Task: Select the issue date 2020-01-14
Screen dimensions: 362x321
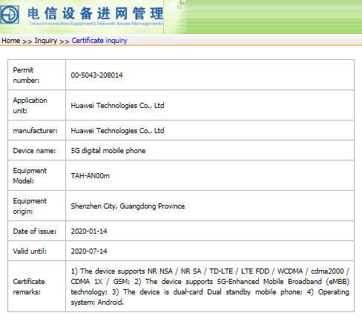Action: [x=89, y=232]
